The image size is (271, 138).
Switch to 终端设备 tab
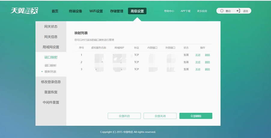point(75,11)
